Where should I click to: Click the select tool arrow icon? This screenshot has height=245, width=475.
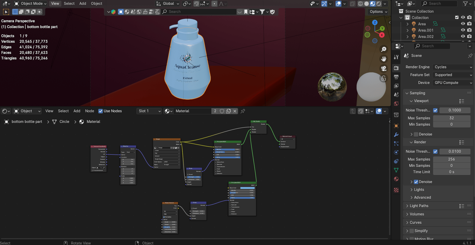point(6,12)
